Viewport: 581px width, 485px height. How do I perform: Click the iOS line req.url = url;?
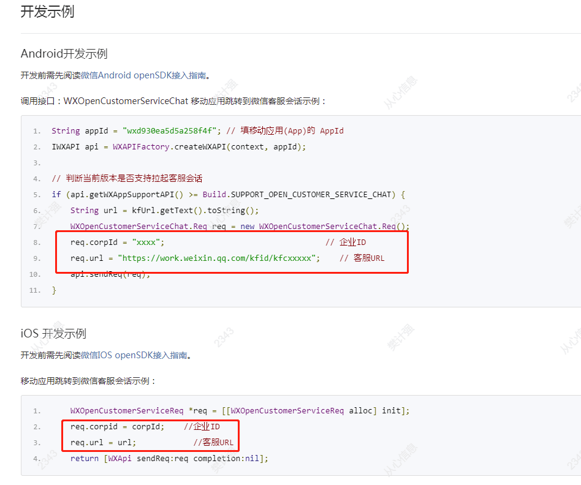[x=104, y=443]
